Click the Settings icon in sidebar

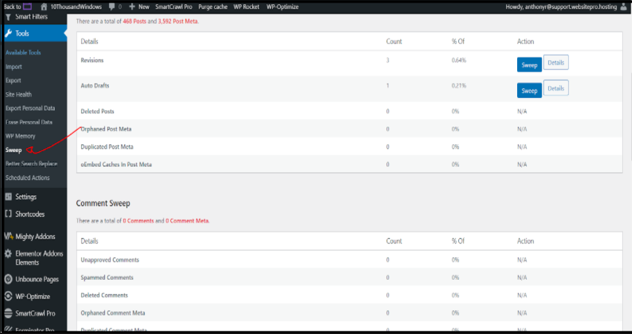tap(8, 196)
